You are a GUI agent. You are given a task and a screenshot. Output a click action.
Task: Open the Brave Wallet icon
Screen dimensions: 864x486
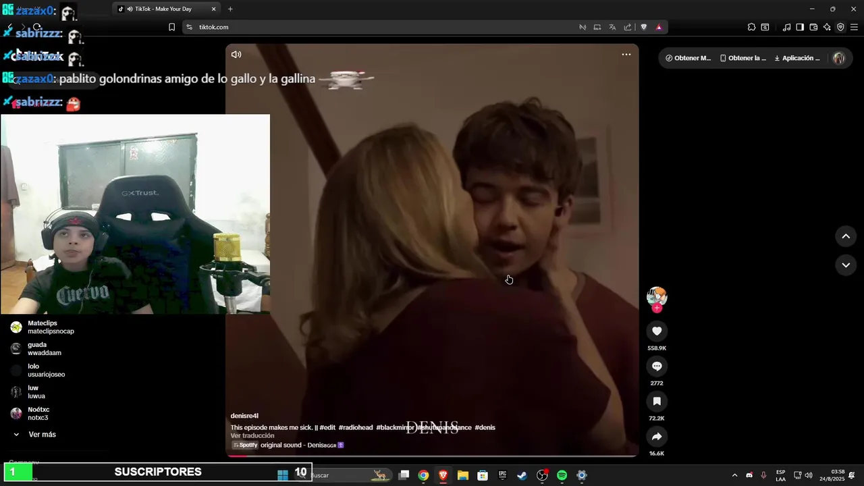coord(813,27)
